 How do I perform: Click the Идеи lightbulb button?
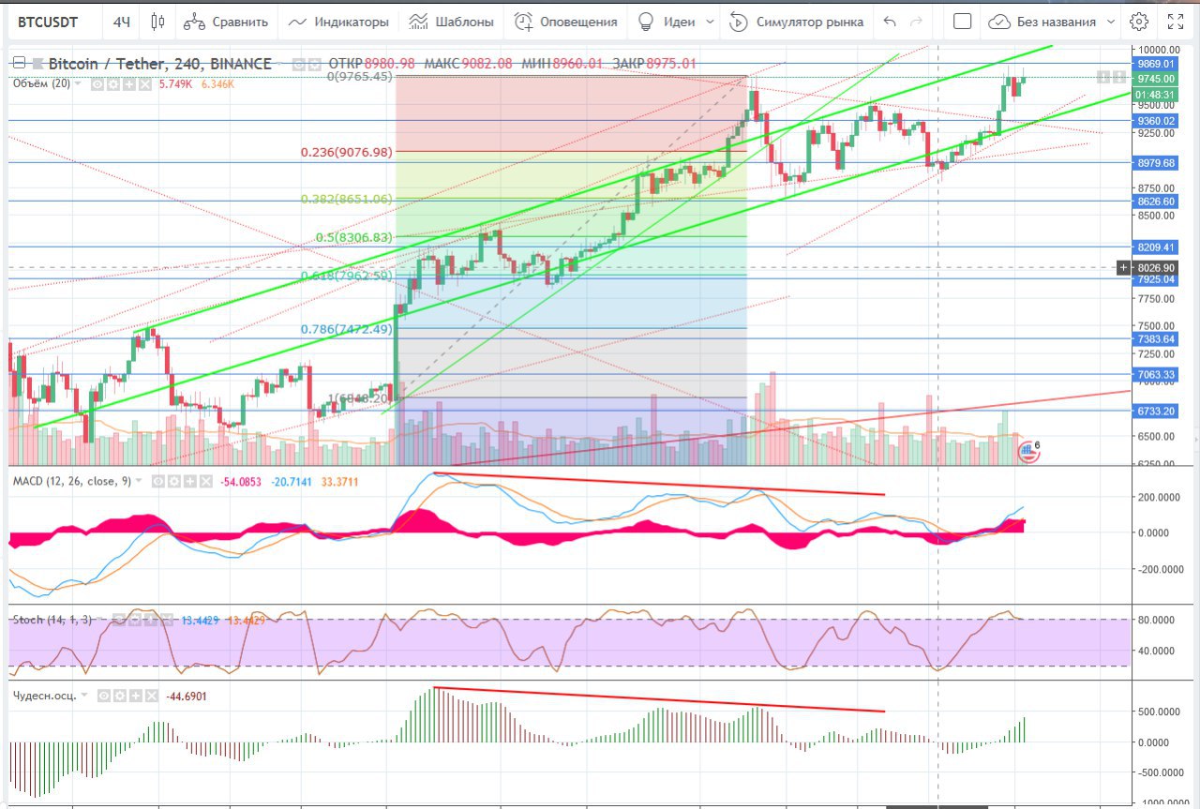click(x=666, y=21)
